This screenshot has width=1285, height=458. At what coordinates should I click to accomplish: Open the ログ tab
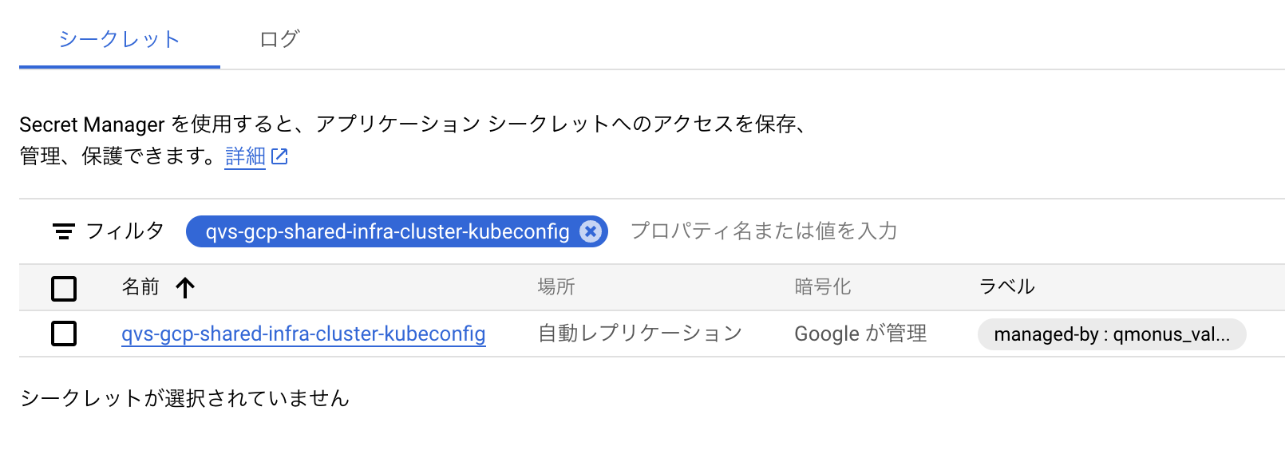click(279, 39)
